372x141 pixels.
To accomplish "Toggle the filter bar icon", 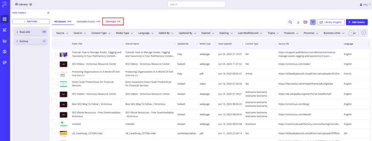I will click(x=313, y=22).
